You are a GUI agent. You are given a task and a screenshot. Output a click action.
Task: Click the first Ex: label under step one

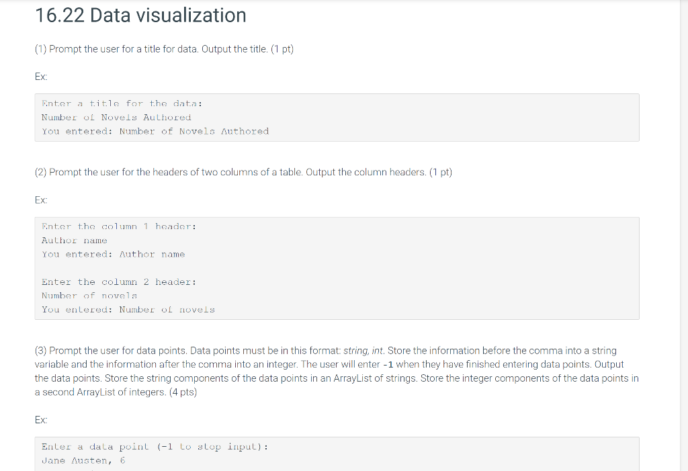41,77
